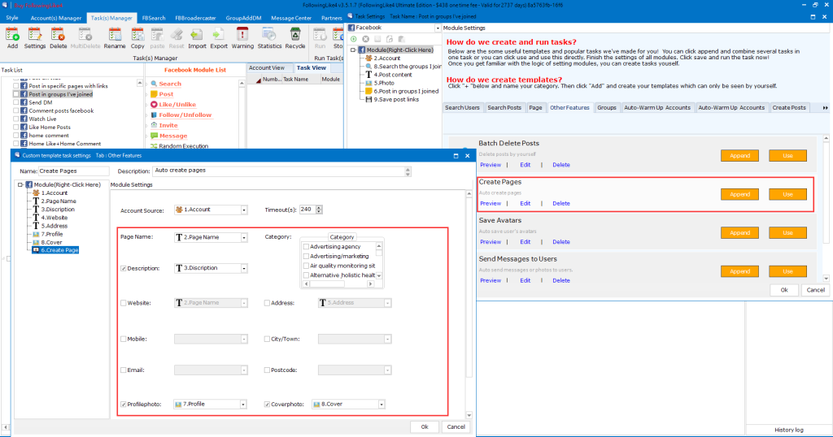Viewport: 833px width, 437px height.
Task: Click the Description text field
Action: [x=281, y=171]
